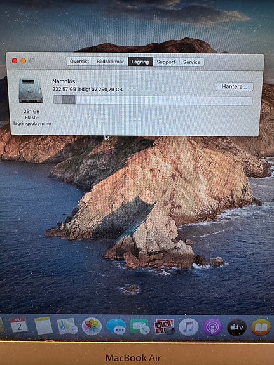274x365 pixels.
Task: Go to the Service tab
Action: 192,62
